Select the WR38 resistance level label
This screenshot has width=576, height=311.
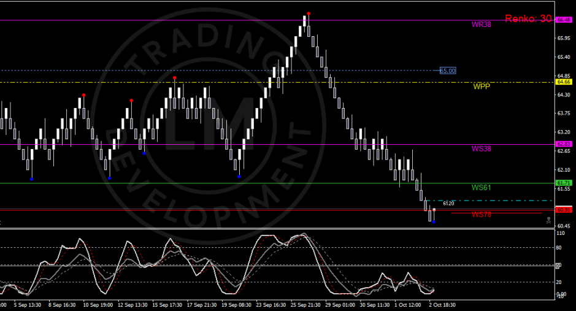tap(481, 25)
